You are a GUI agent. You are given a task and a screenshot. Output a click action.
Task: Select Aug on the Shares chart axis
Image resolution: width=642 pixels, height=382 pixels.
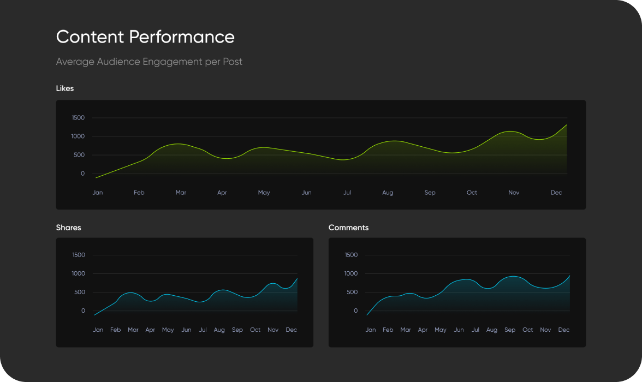[219, 330]
